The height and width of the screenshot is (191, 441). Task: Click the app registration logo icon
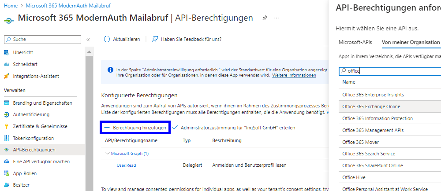click(9, 21)
